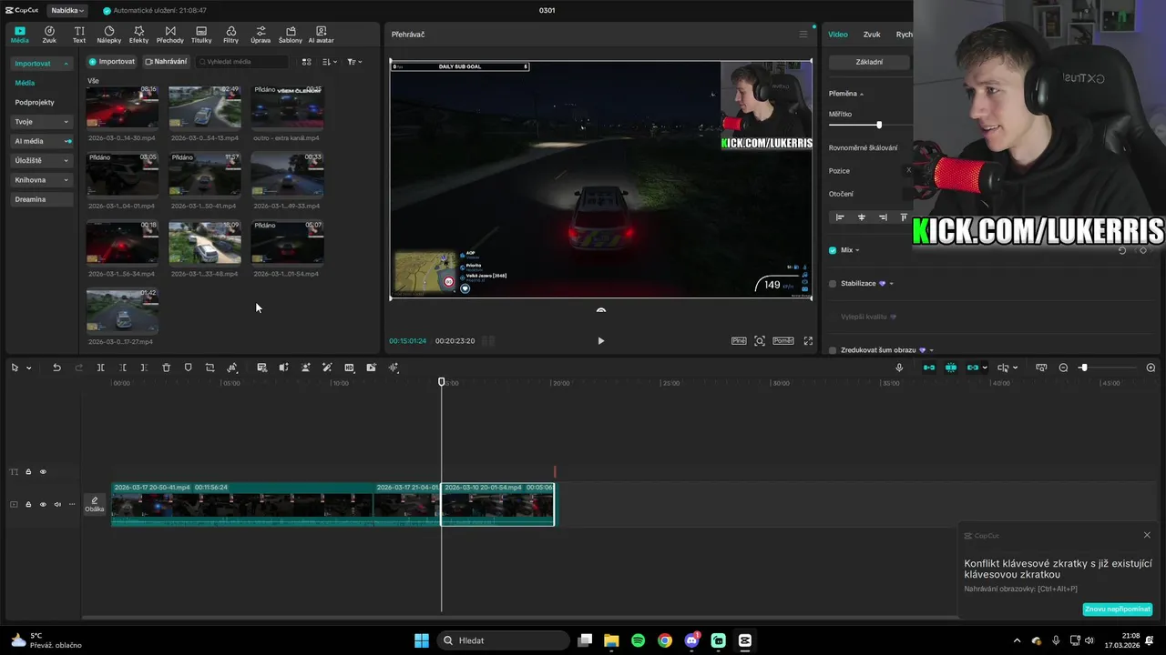Open the Šablony templates panel

point(291,35)
